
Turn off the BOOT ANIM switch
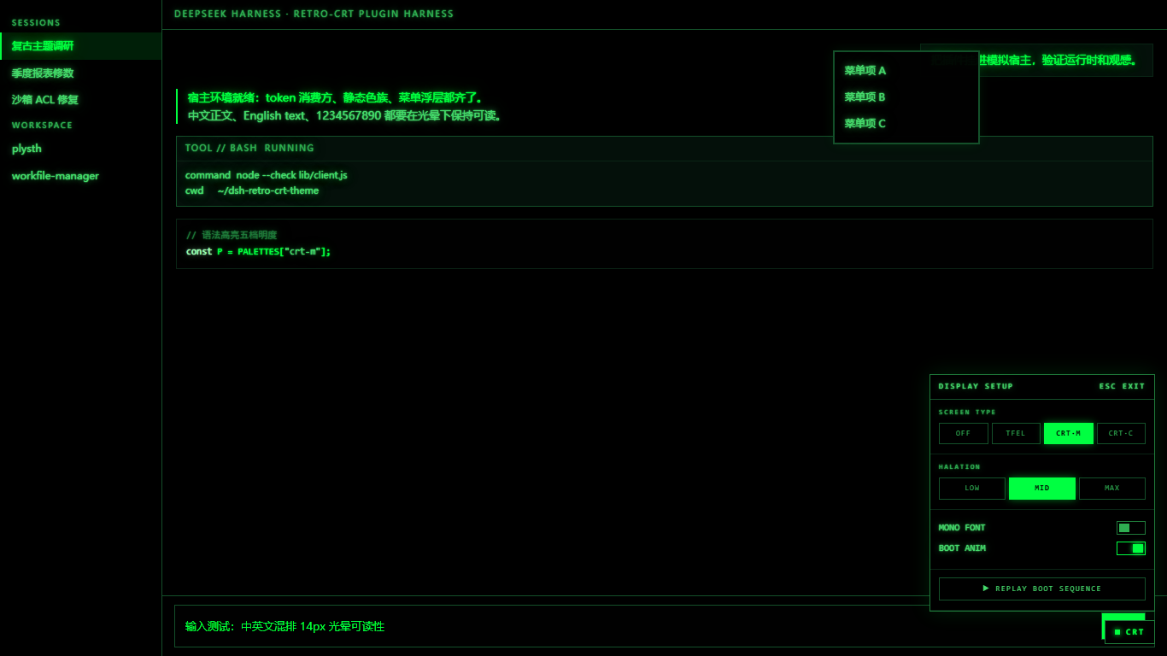[x=1130, y=548]
